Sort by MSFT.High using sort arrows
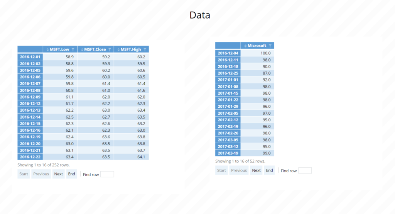Image resolution: width=395 pixels, height=214 pixels. pyautogui.click(x=119, y=49)
